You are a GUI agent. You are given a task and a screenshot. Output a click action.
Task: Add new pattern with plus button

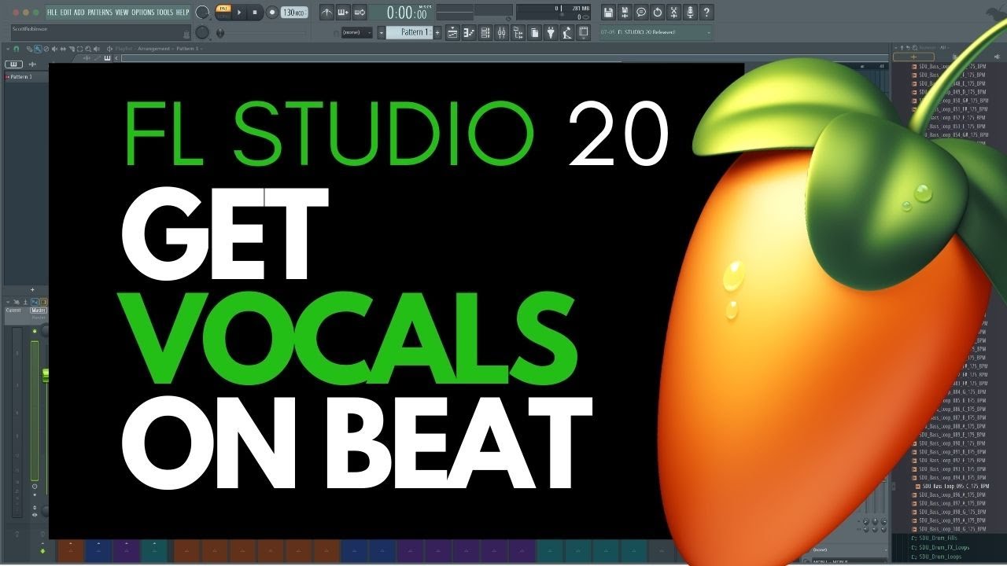437,32
